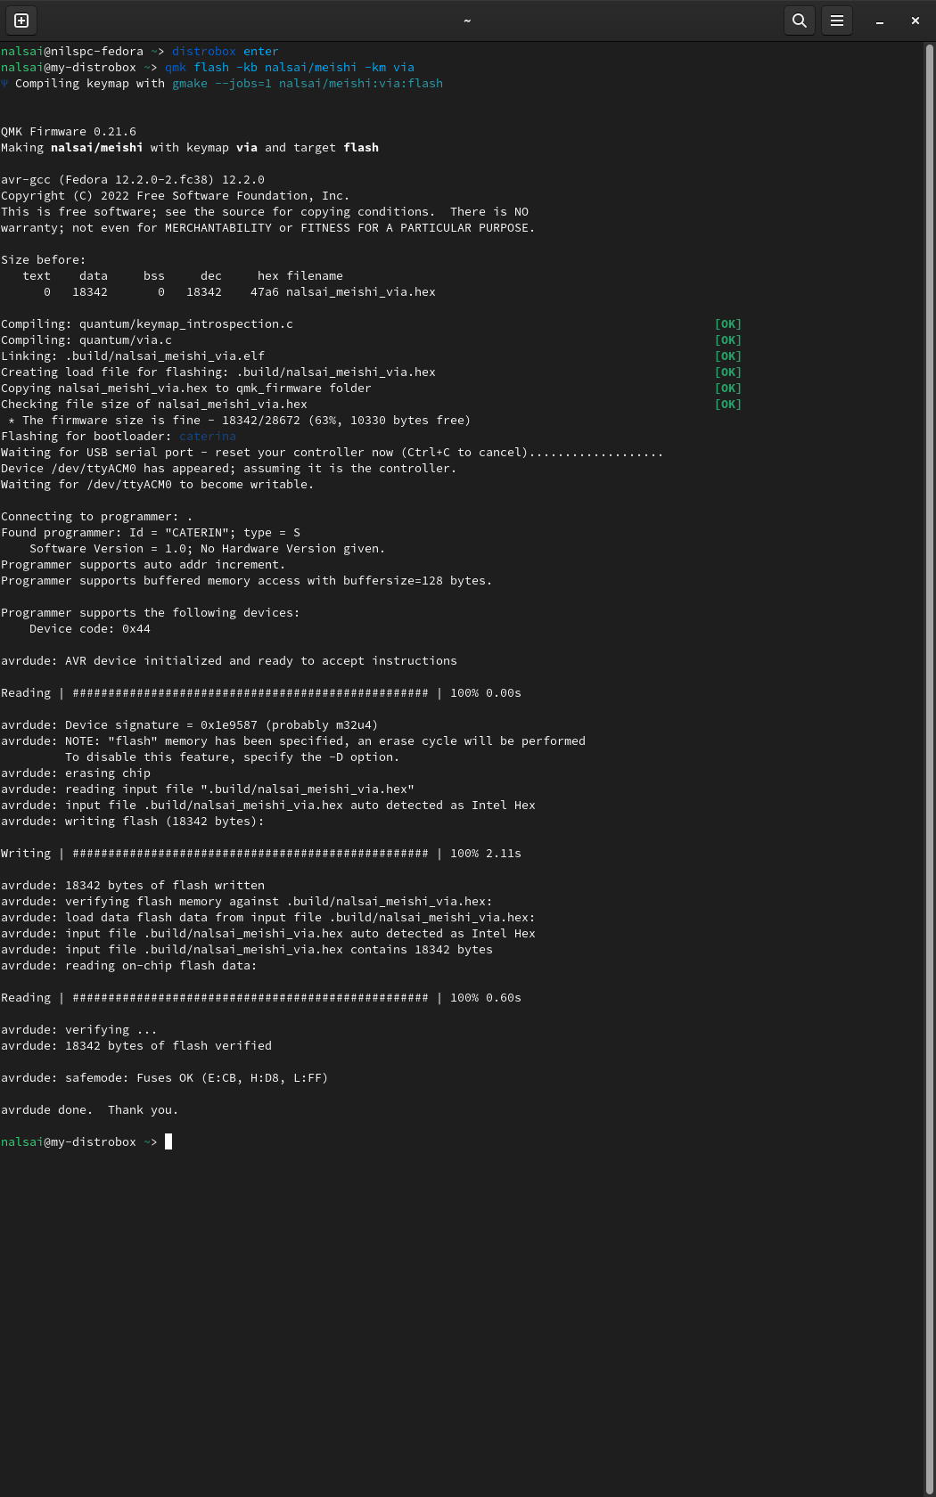Screen dimensions: 936x1497
Task: Click the 'avrdude done. Thank you.' line
Action: (89, 1110)
